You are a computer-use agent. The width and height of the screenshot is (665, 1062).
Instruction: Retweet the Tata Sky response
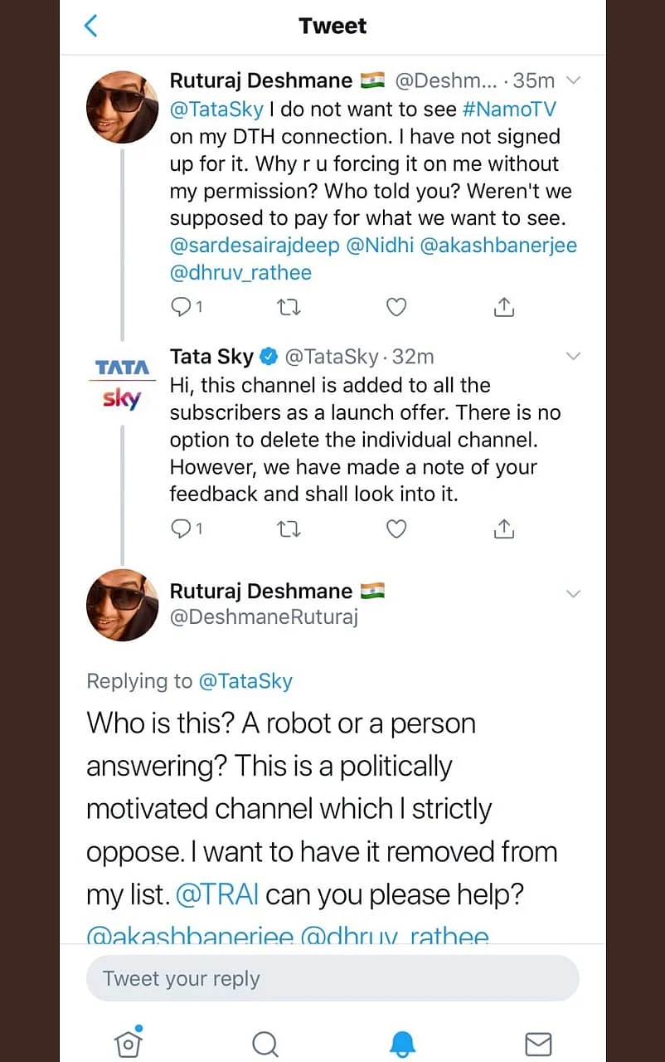click(289, 529)
